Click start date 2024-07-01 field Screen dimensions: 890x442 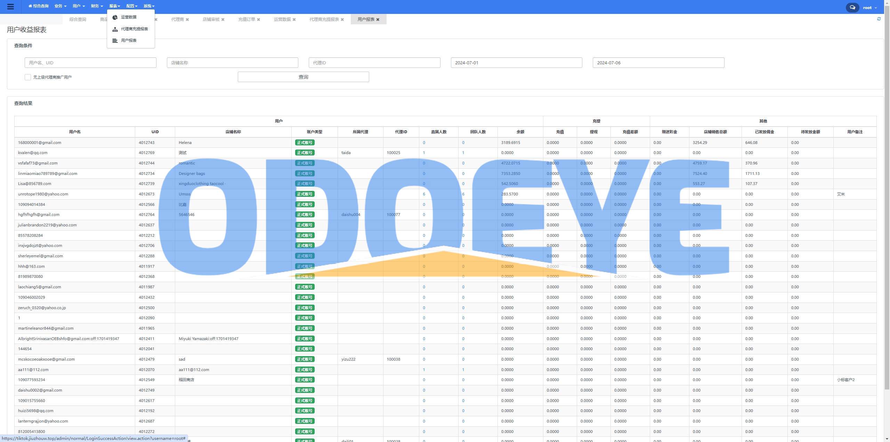pyautogui.click(x=516, y=63)
